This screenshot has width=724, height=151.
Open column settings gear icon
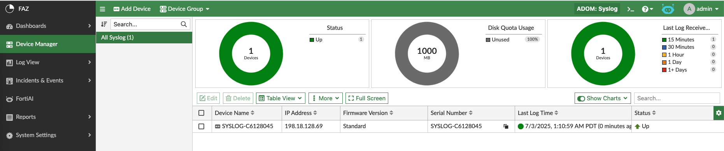(x=719, y=113)
